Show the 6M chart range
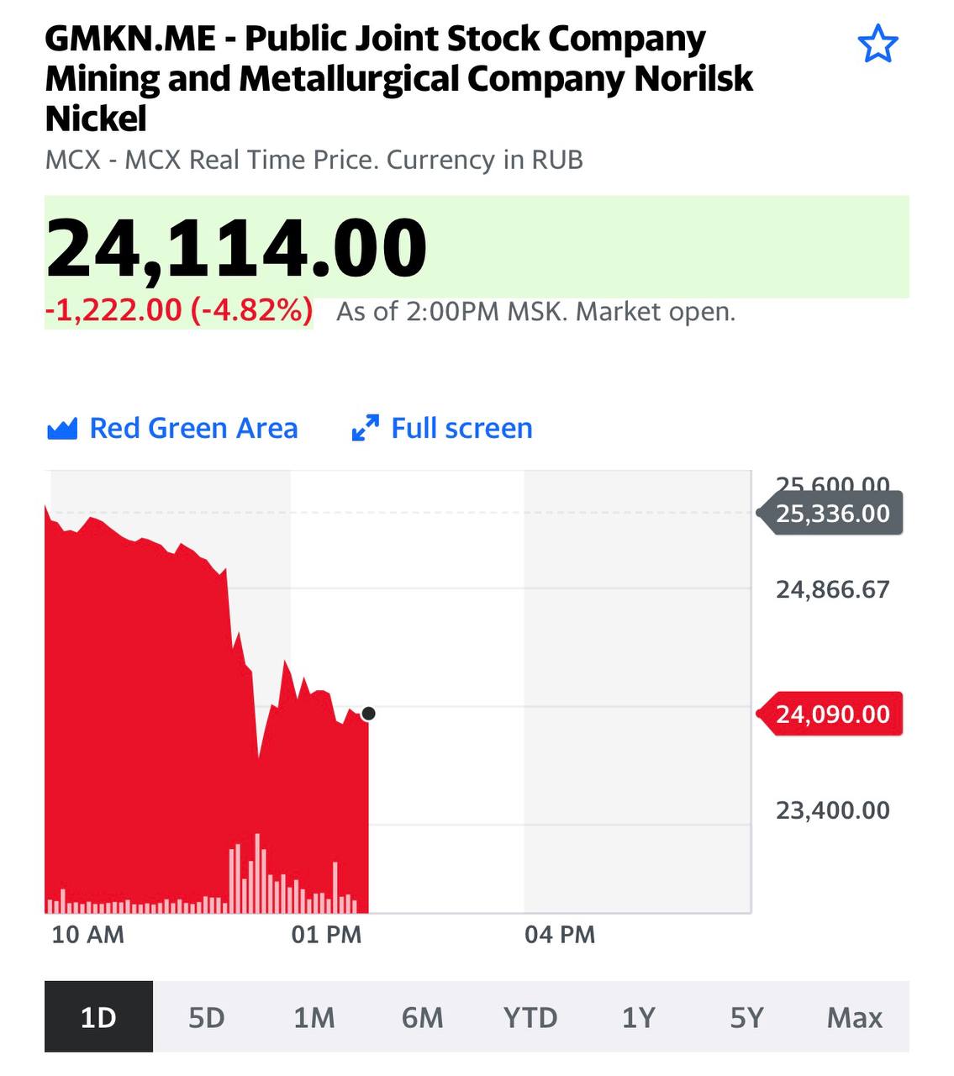Image resolution: width=954 pixels, height=1076 pixels. tap(422, 1017)
